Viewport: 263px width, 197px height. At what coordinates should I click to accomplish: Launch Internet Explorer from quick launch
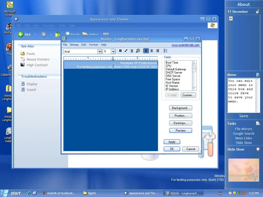pos(29,193)
